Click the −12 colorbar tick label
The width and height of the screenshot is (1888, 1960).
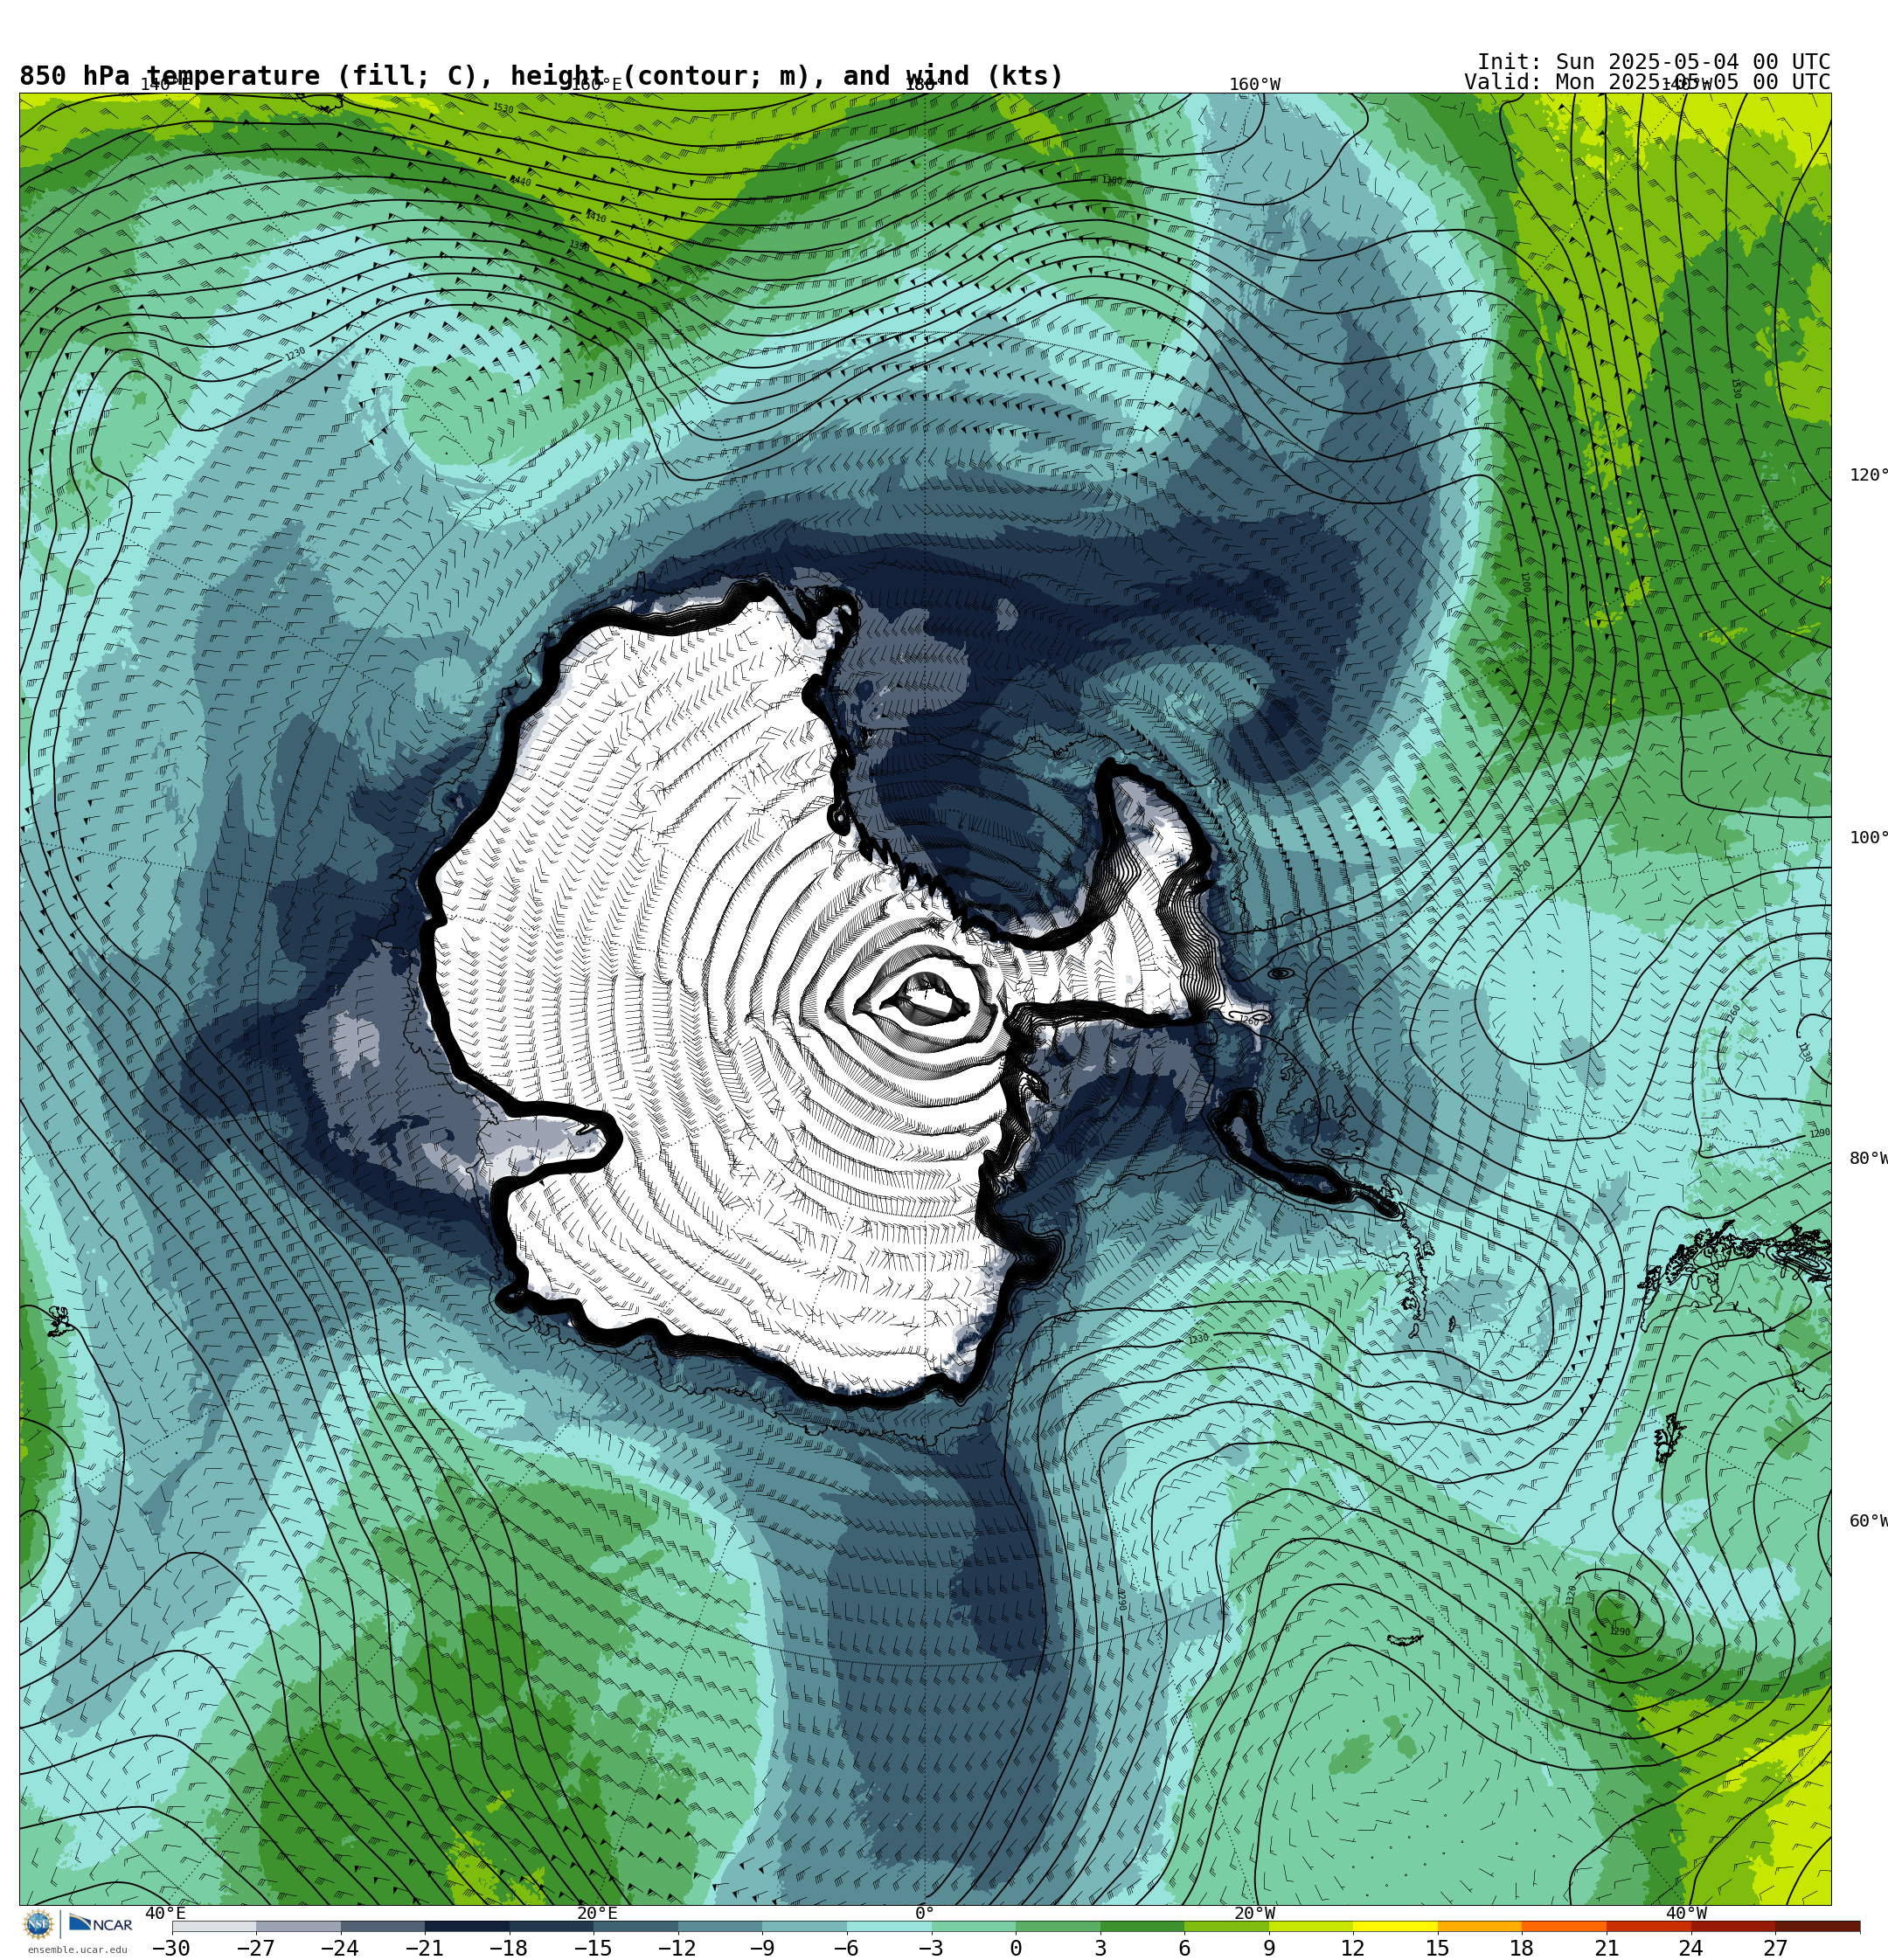coord(677,1948)
